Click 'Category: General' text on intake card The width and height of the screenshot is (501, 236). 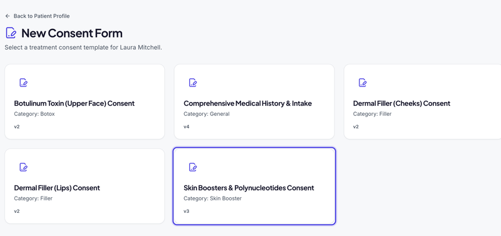tap(207, 114)
